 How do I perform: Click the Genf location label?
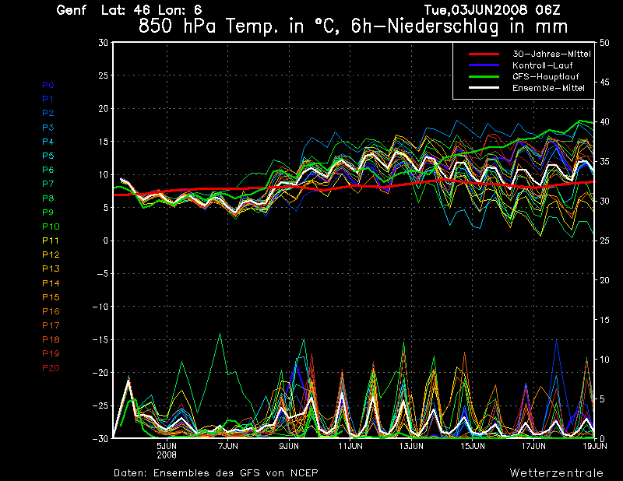71,10
